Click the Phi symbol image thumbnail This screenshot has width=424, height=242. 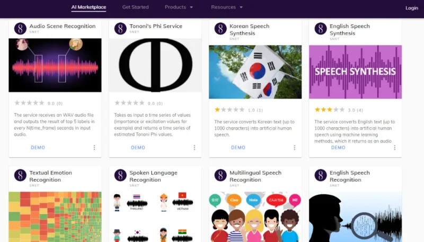coord(155,65)
